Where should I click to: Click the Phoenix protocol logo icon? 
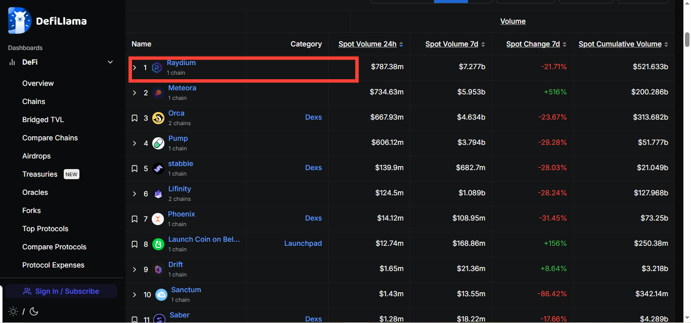tap(158, 219)
